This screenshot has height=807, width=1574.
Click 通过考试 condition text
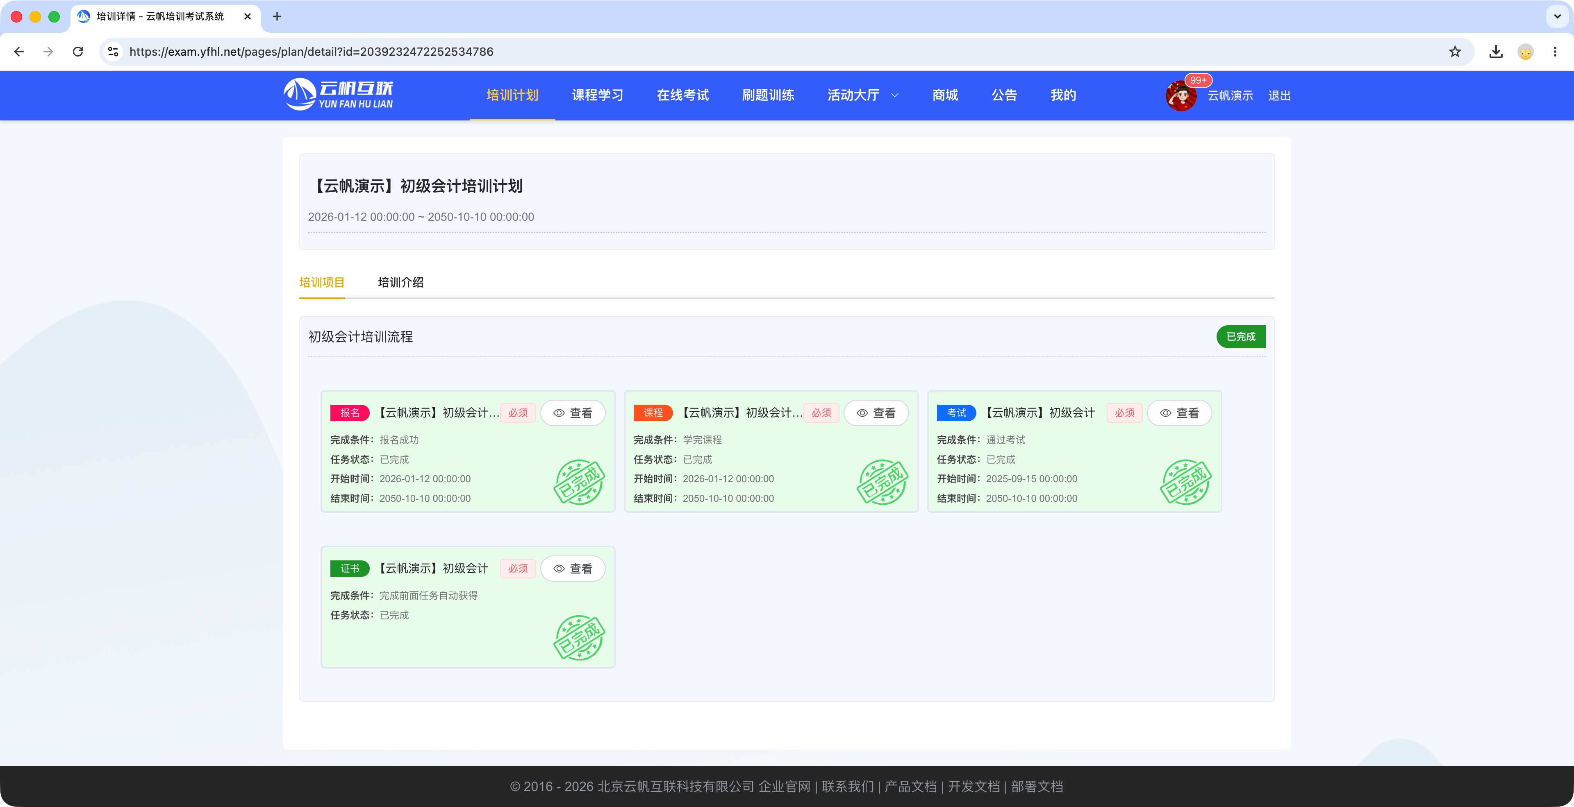[1005, 440]
